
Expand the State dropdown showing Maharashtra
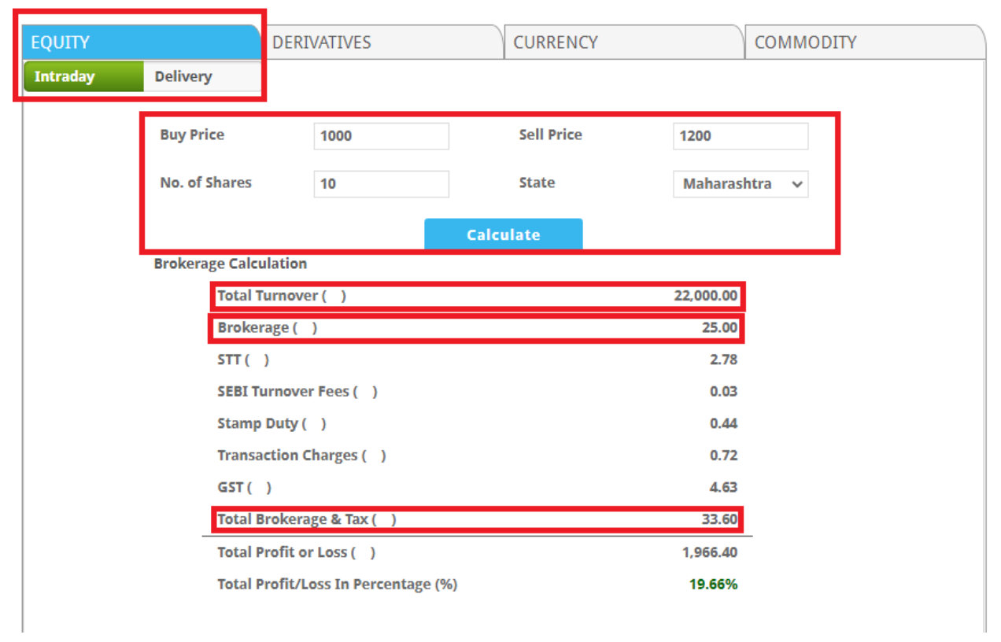740,184
